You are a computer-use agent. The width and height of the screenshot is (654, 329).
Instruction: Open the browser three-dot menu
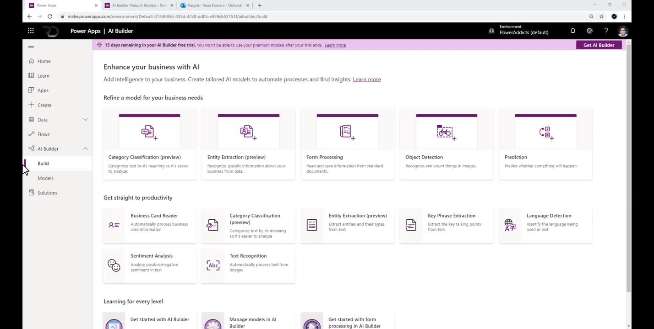(624, 16)
